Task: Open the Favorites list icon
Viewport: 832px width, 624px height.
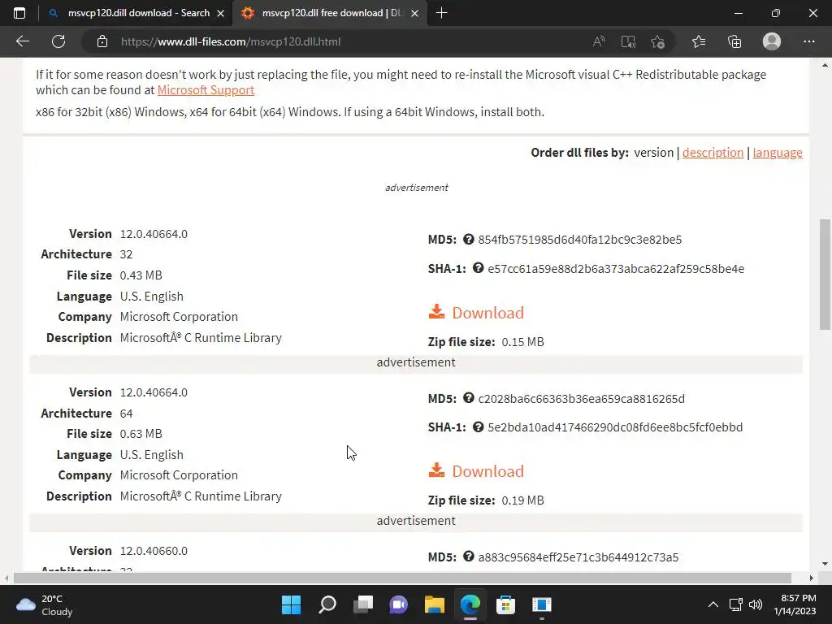Action: pos(698,41)
